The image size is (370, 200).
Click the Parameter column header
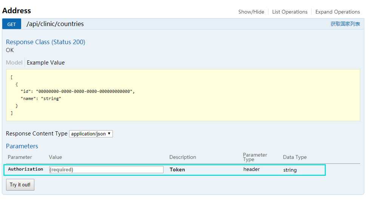click(x=20, y=157)
